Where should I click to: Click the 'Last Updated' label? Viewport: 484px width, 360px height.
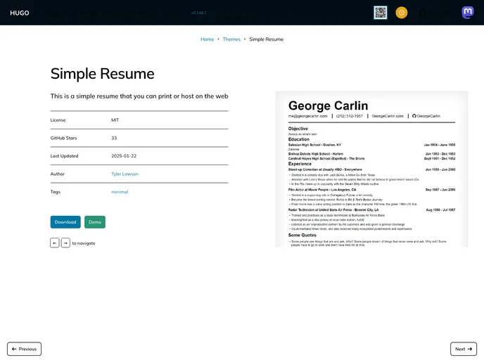click(64, 156)
